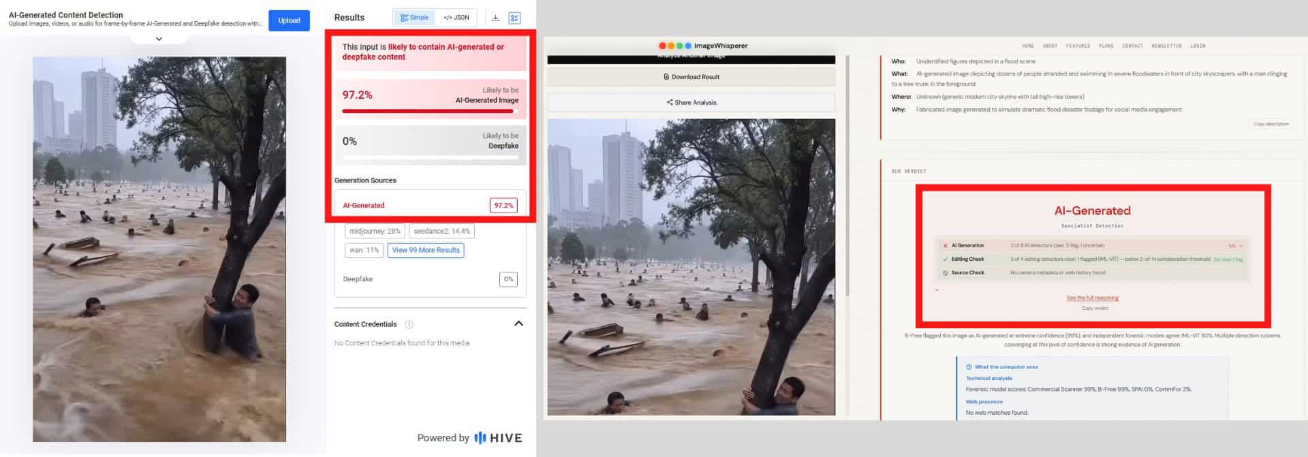Click the info icon next to Content Credentials
1308x457 pixels.
pyautogui.click(x=409, y=324)
